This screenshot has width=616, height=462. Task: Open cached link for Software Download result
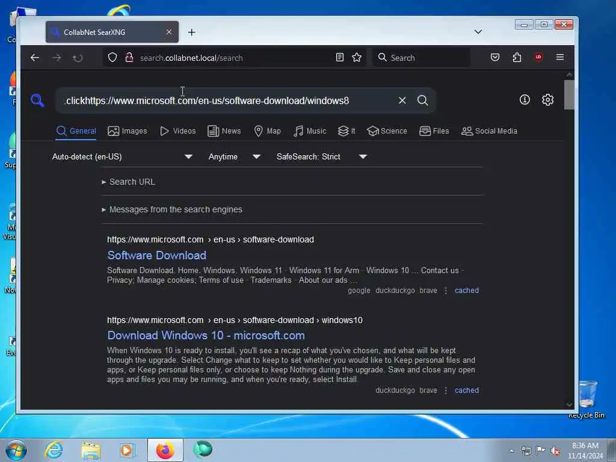pos(467,291)
